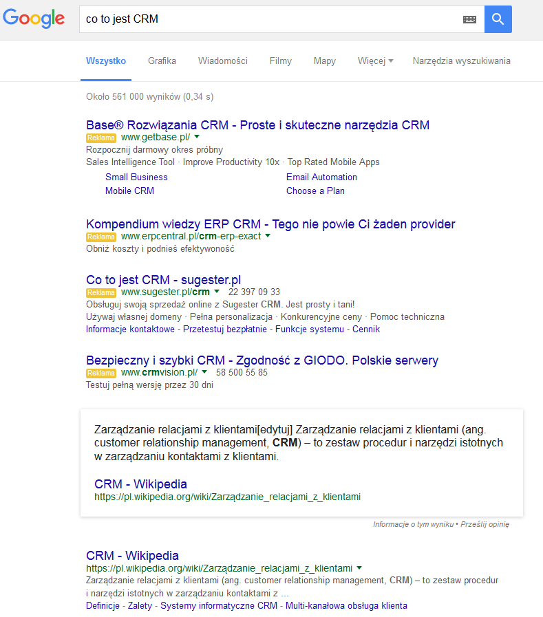The height and width of the screenshot is (617, 543).
Task: Expand arrow next to erpcentral.pl URL
Action: 268,236
